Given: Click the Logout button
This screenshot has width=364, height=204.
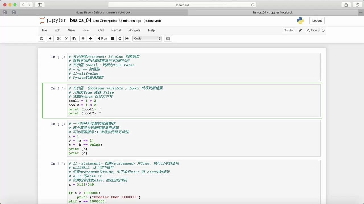Looking at the screenshot, I should coord(317,20).
